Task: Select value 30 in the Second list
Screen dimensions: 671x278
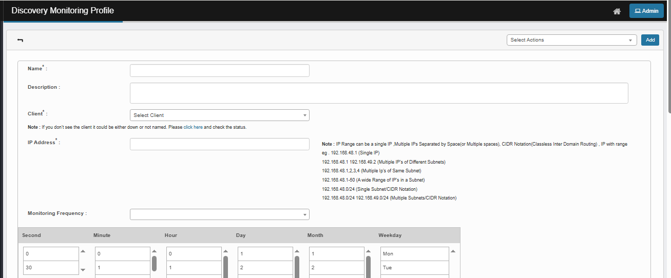Action: (x=50, y=268)
